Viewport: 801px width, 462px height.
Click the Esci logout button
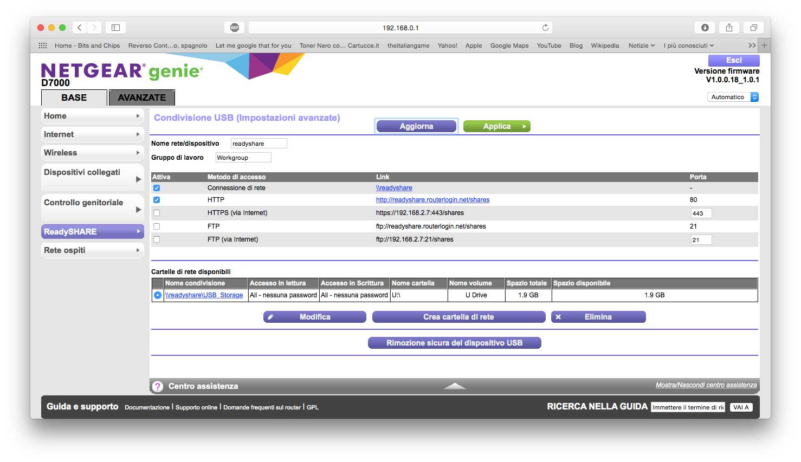coord(734,60)
